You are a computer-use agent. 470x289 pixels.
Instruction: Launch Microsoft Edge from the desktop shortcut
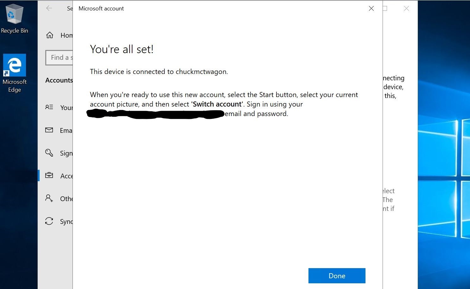pos(15,73)
